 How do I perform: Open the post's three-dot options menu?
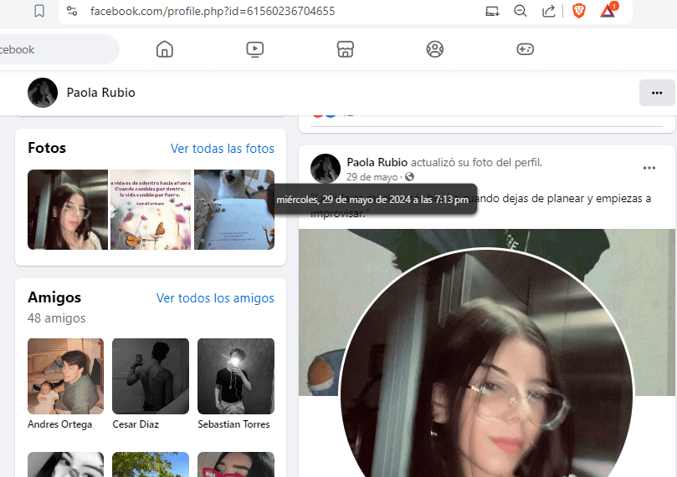649,168
